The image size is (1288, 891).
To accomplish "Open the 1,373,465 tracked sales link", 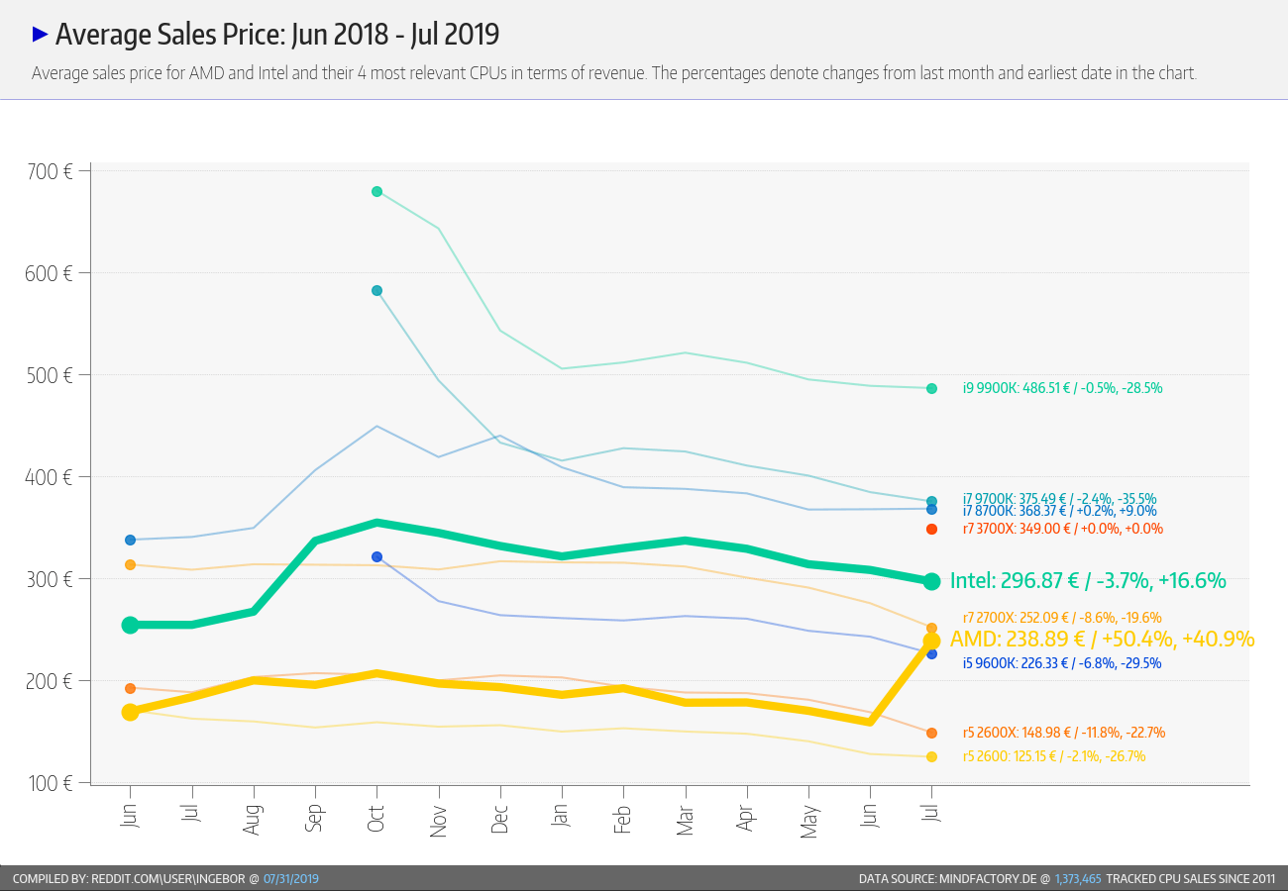I will 1078,878.
